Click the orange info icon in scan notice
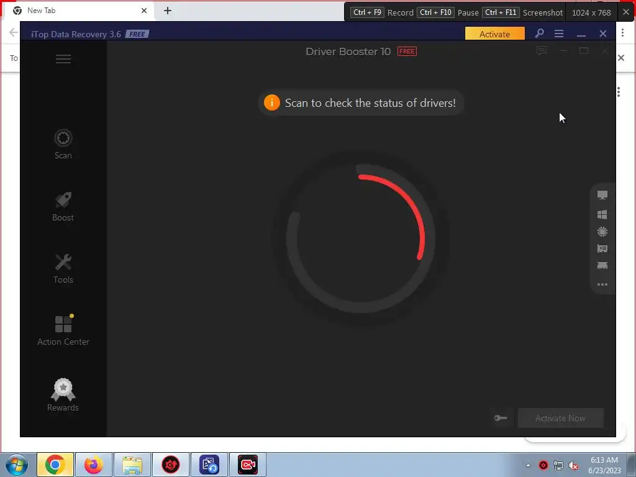Viewport: 636px width, 477px height. (x=272, y=102)
